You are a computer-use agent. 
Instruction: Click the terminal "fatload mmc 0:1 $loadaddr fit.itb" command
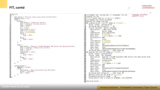[107, 15]
